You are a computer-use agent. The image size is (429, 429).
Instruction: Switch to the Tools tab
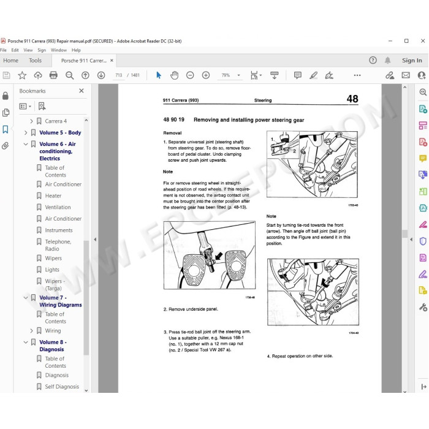[x=36, y=61]
